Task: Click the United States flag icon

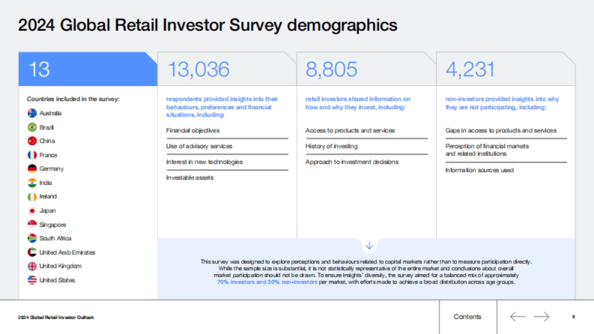Action: (32, 280)
